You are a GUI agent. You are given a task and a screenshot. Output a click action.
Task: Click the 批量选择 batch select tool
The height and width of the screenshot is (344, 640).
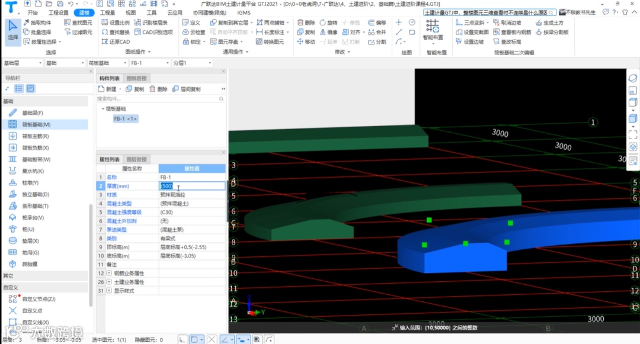(37, 32)
